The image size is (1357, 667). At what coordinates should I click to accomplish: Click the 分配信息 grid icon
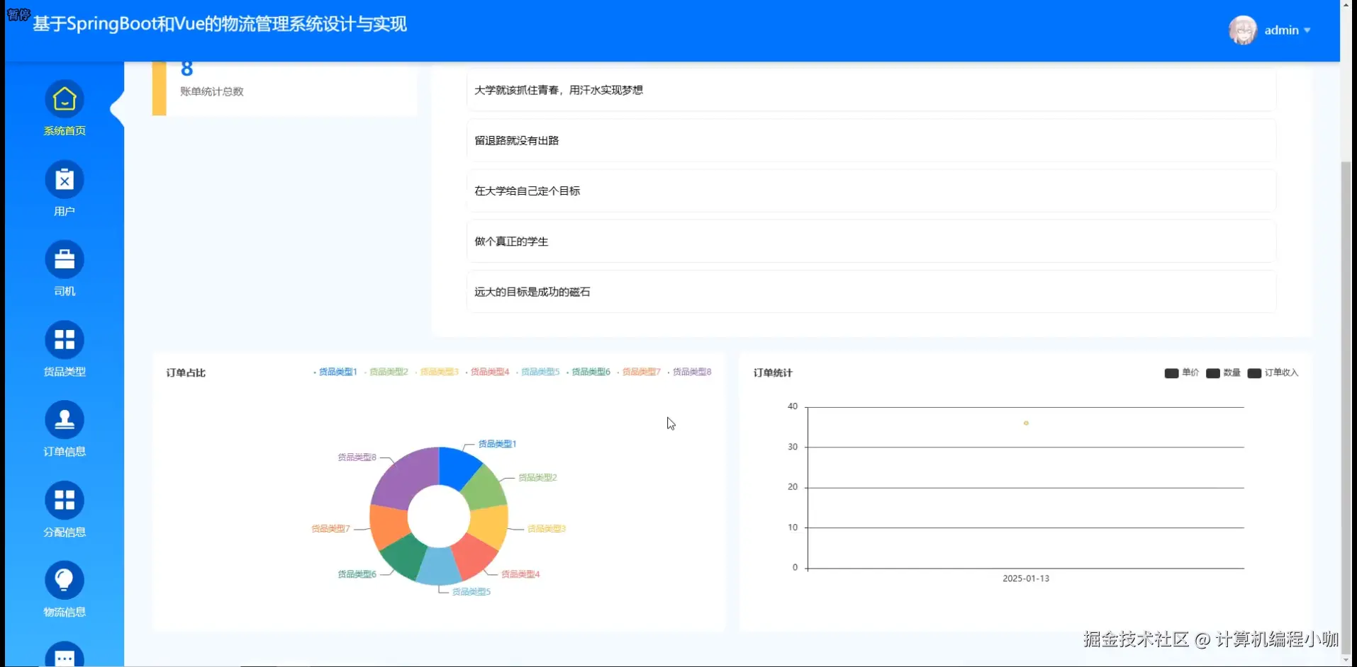(65, 501)
